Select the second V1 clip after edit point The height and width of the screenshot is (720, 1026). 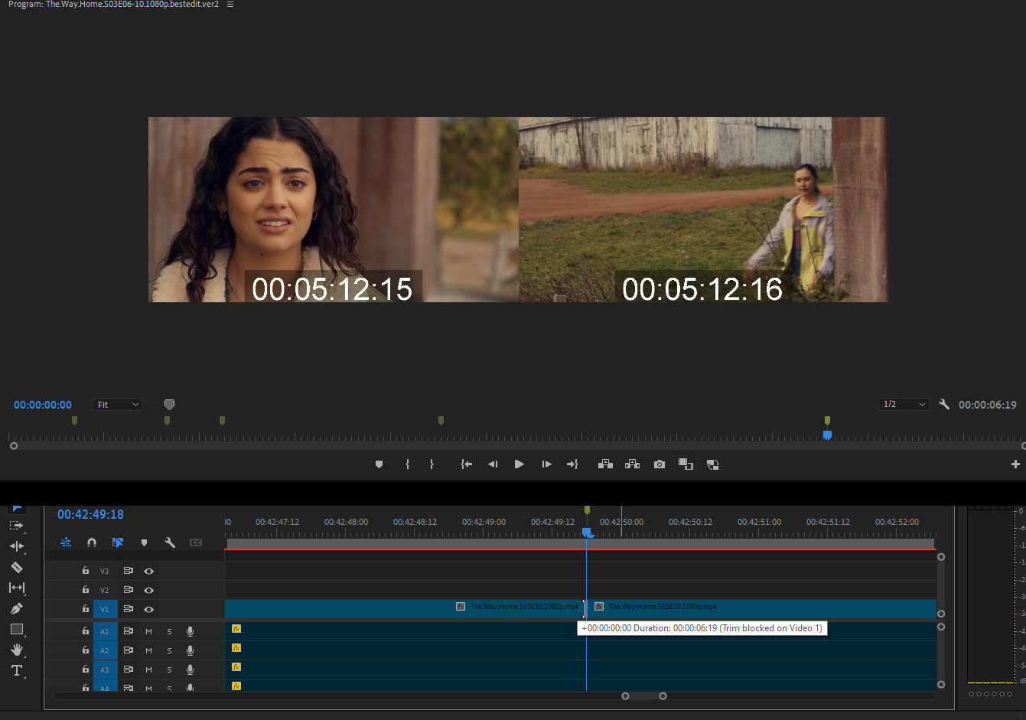(x=764, y=609)
